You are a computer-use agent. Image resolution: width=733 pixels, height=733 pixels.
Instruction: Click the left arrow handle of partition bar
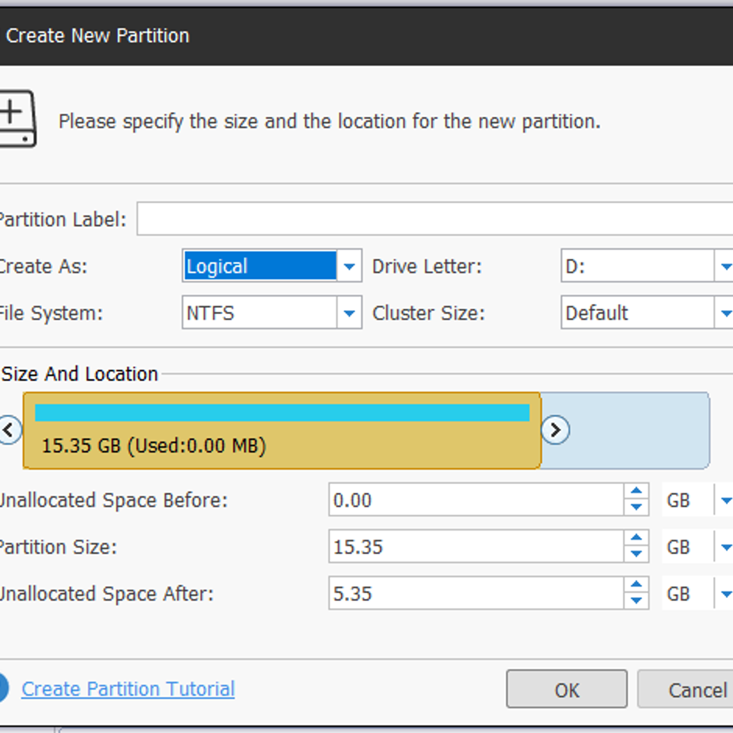tap(9, 430)
